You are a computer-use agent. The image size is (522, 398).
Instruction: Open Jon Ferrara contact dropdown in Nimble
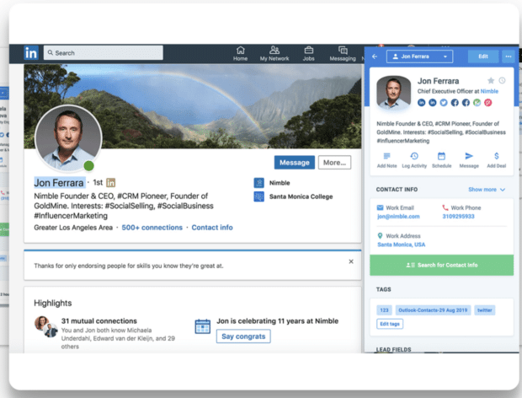(419, 56)
